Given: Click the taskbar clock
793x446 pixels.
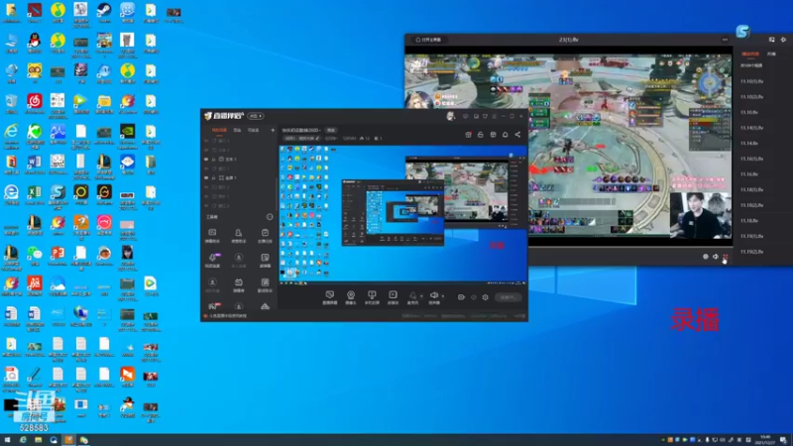Looking at the screenshot, I should coord(765,440).
